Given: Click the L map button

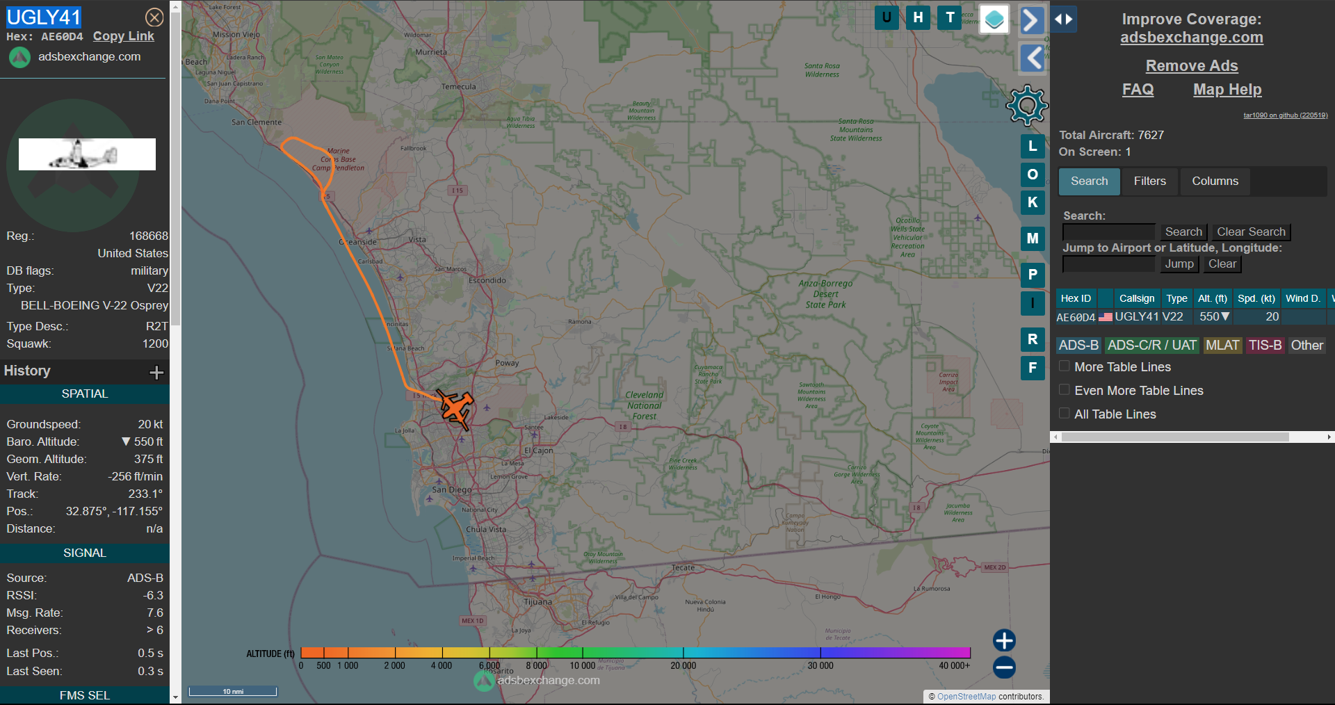Looking at the screenshot, I should click(x=1033, y=146).
